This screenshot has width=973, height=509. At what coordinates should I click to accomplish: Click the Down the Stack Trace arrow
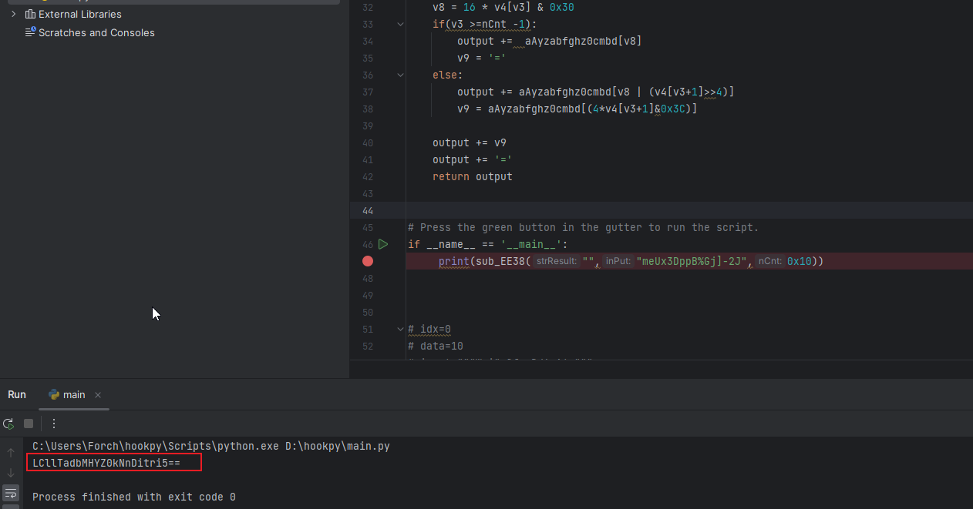(x=11, y=472)
